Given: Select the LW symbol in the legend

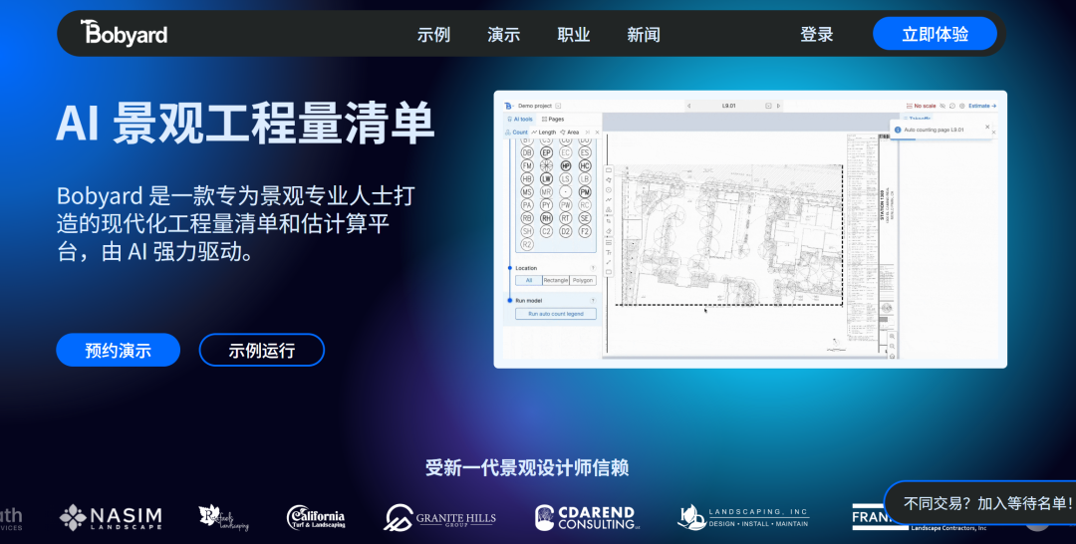Looking at the screenshot, I should [x=546, y=179].
